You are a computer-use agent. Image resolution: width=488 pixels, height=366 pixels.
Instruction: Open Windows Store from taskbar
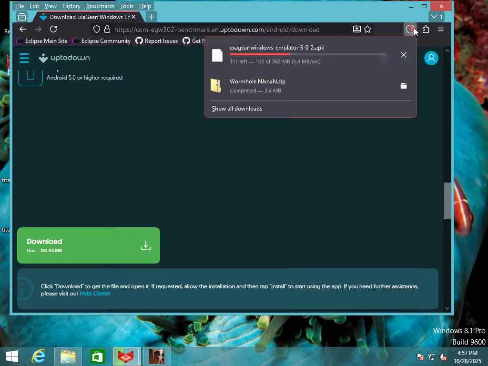coord(97,356)
